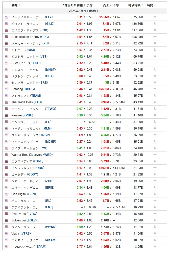Click the US flag icon beside EPAM
170x254 pixels.
(7, 246)
